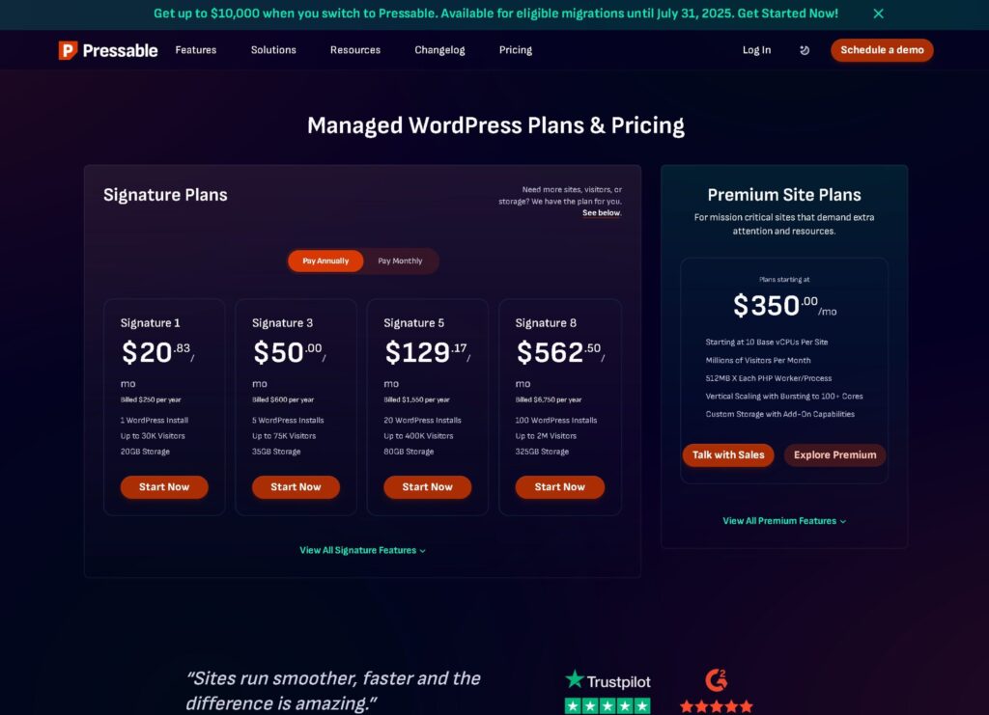Click the orange G2 star rating

point(716,706)
